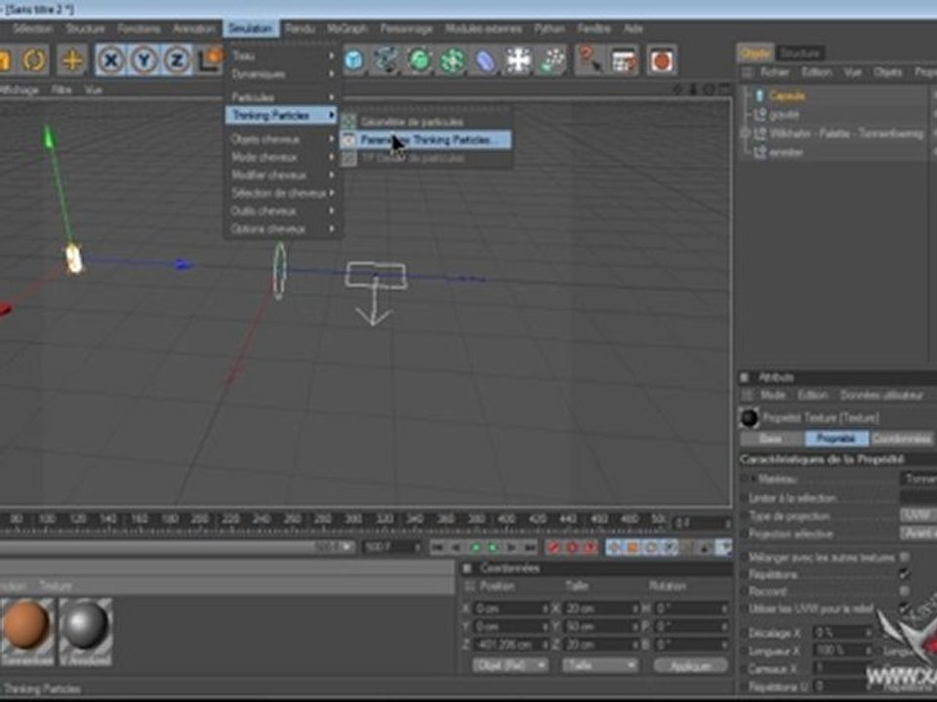Select the Capsule object in the tree
The width and height of the screenshot is (937, 702).
[x=787, y=96]
